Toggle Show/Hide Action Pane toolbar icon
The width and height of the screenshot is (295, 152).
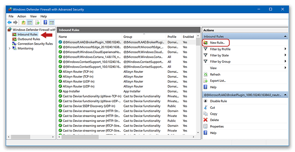coord(52,22)
